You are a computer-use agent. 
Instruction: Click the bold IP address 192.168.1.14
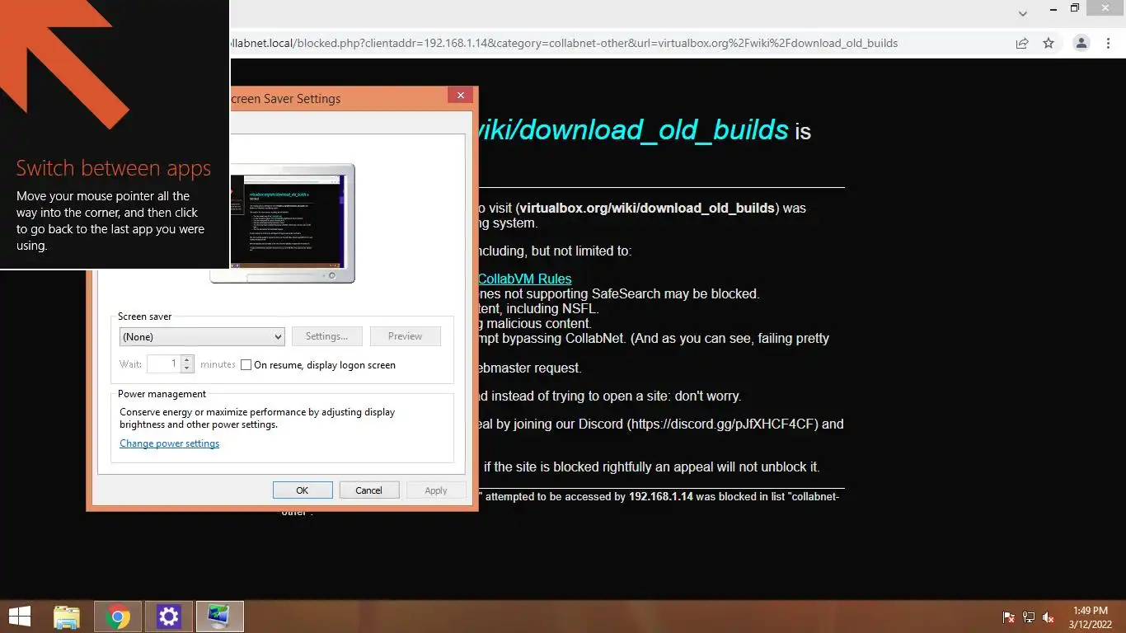pos(660,497)
